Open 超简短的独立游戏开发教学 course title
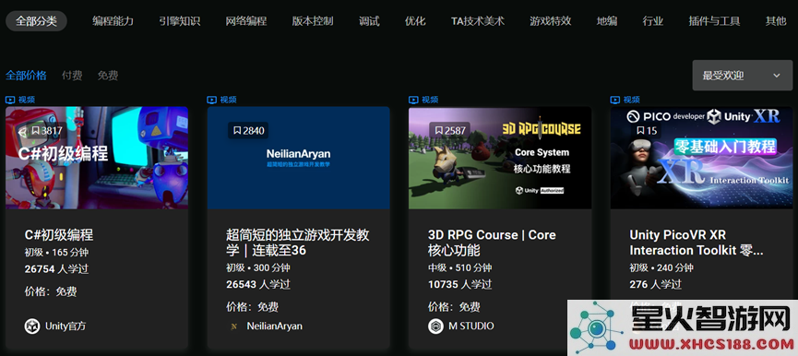 298,243
